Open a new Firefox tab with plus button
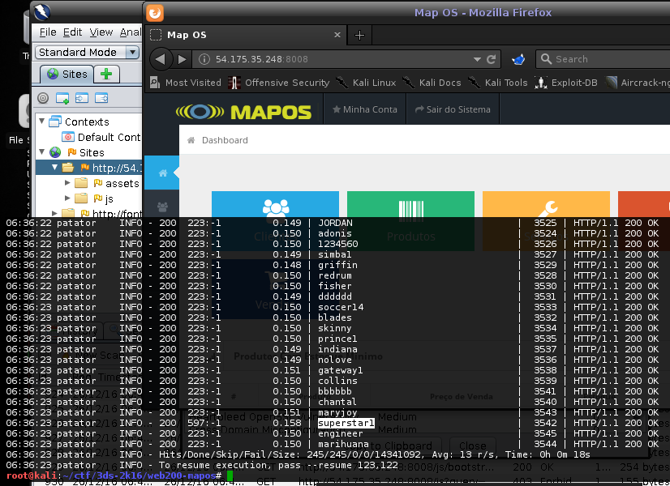 coord(359,35)
